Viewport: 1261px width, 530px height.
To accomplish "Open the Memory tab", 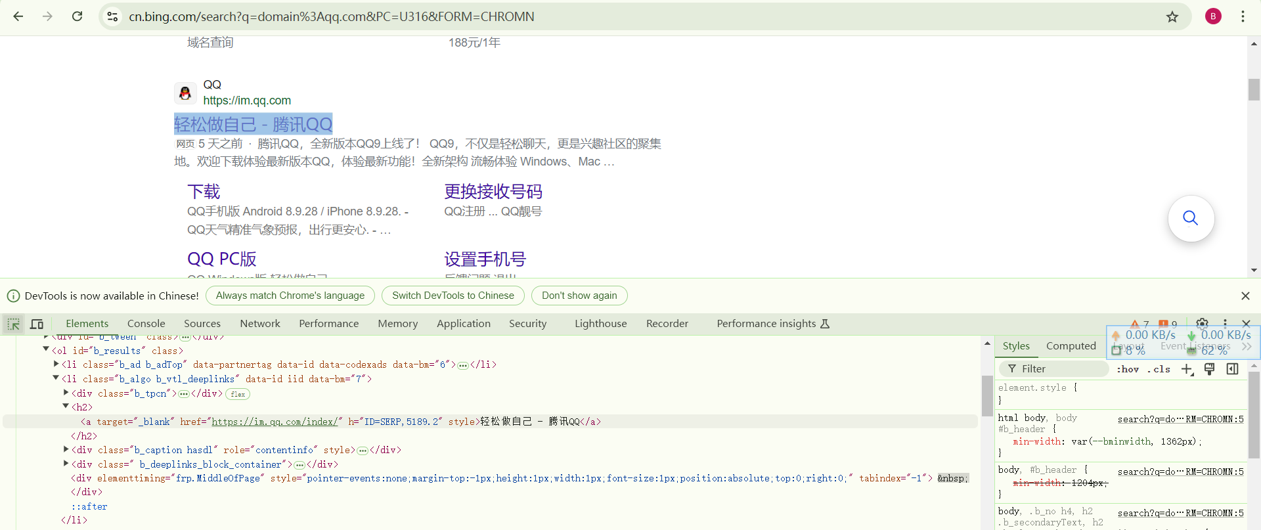I will [398, 323].
